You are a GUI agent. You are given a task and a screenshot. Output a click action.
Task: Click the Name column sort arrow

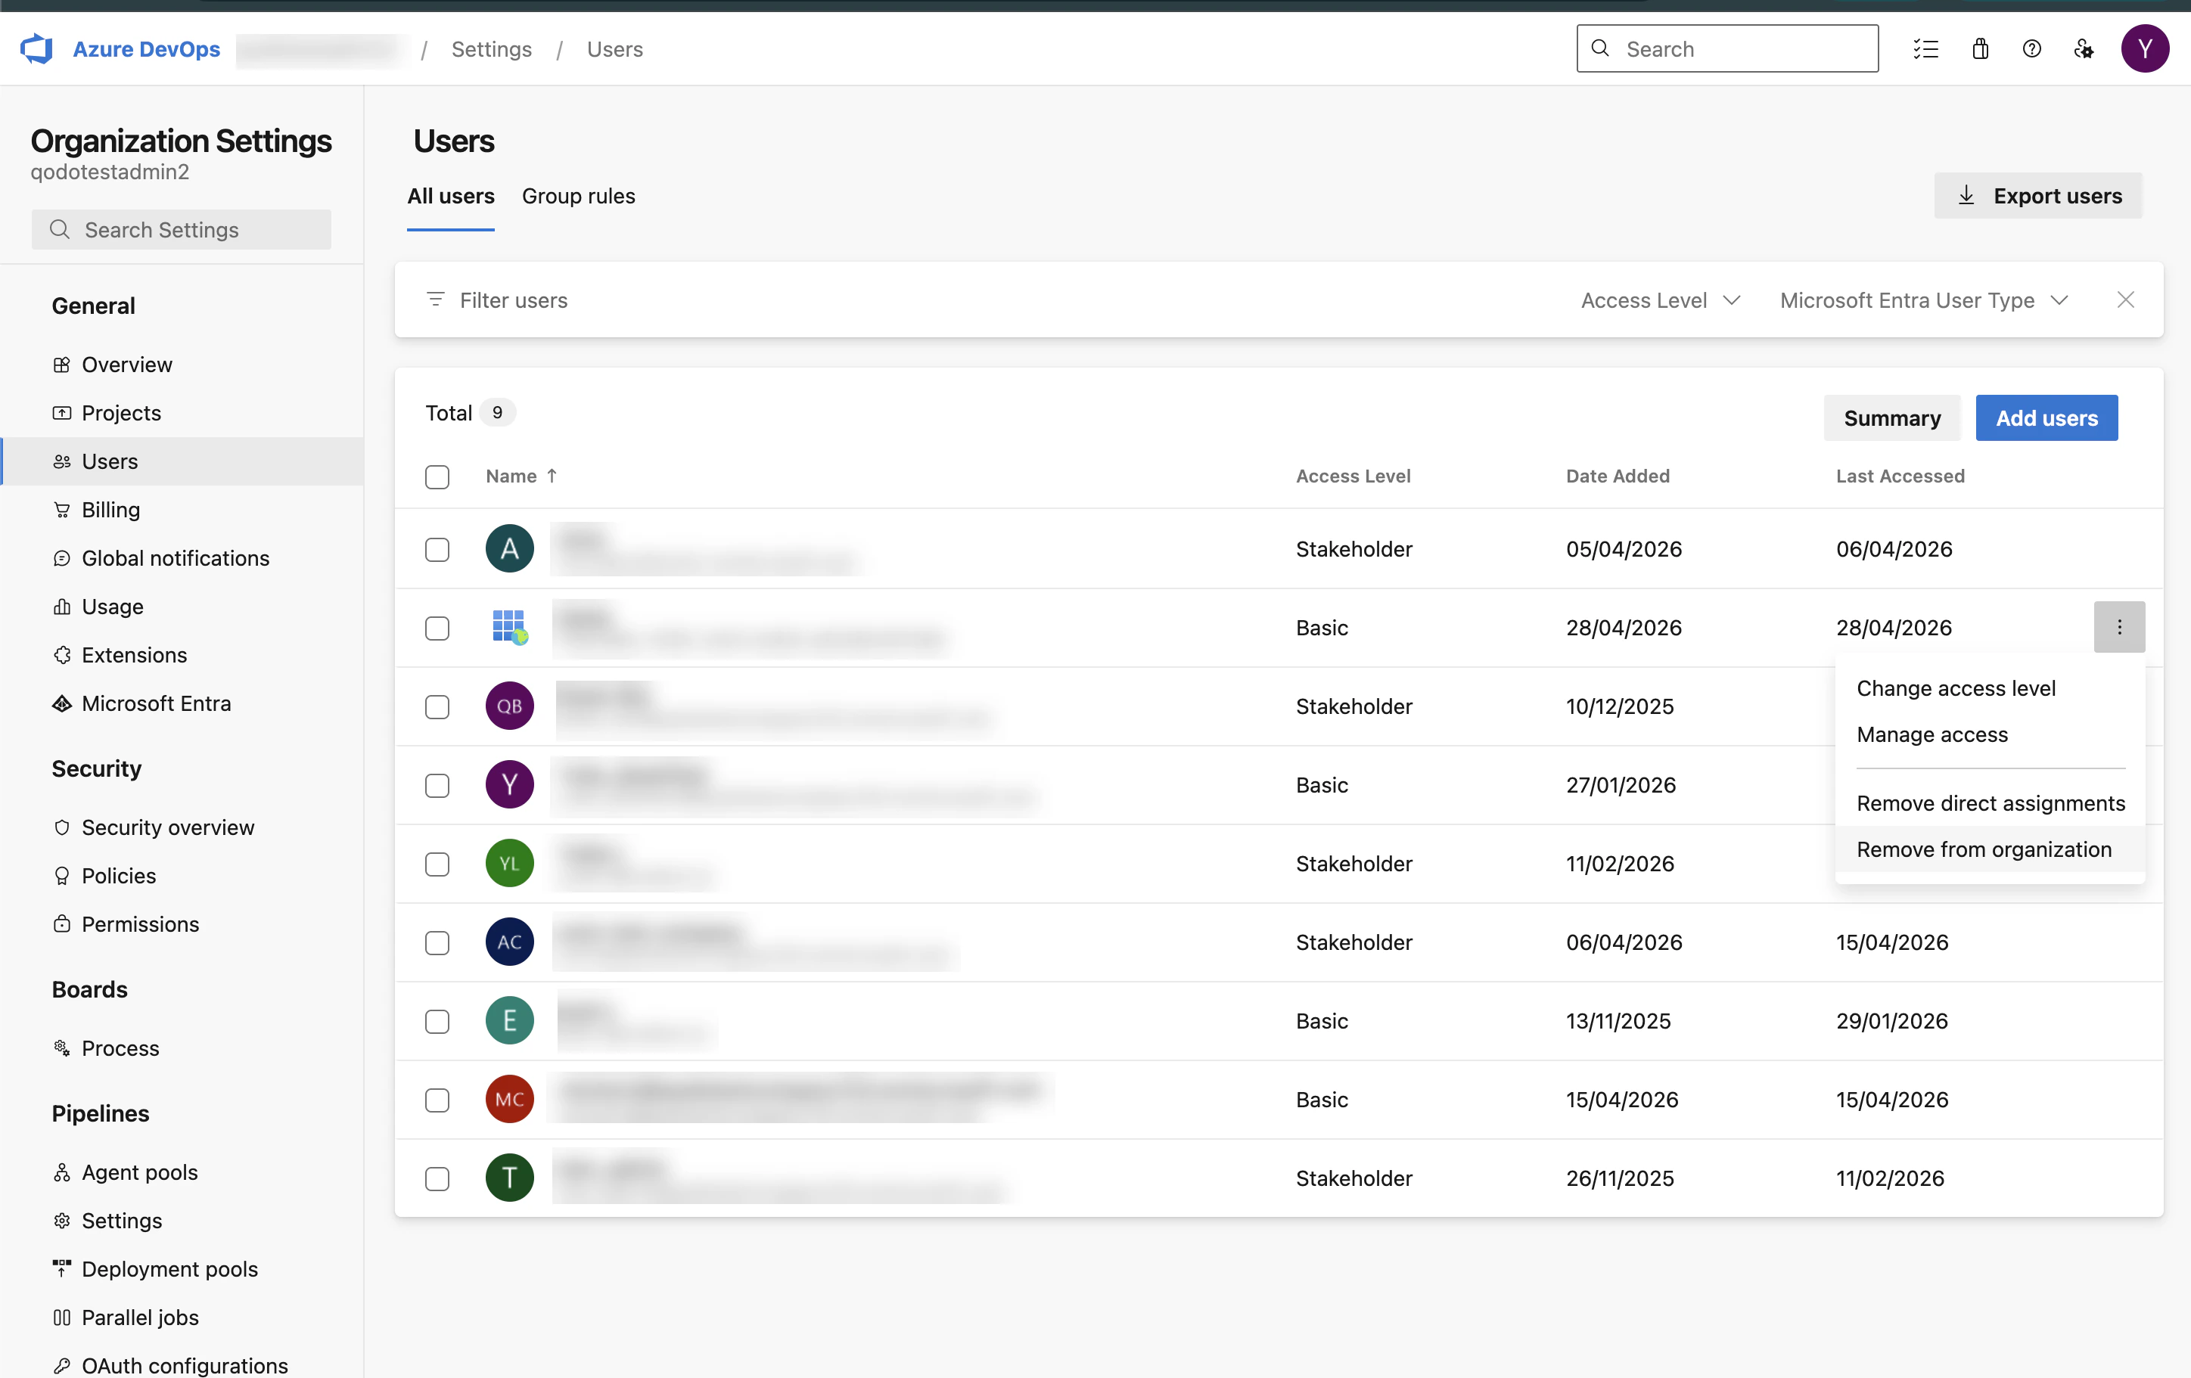[x=552, y=475]
